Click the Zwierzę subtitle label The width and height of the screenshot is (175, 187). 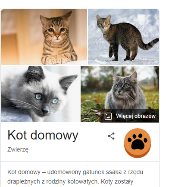18,149
